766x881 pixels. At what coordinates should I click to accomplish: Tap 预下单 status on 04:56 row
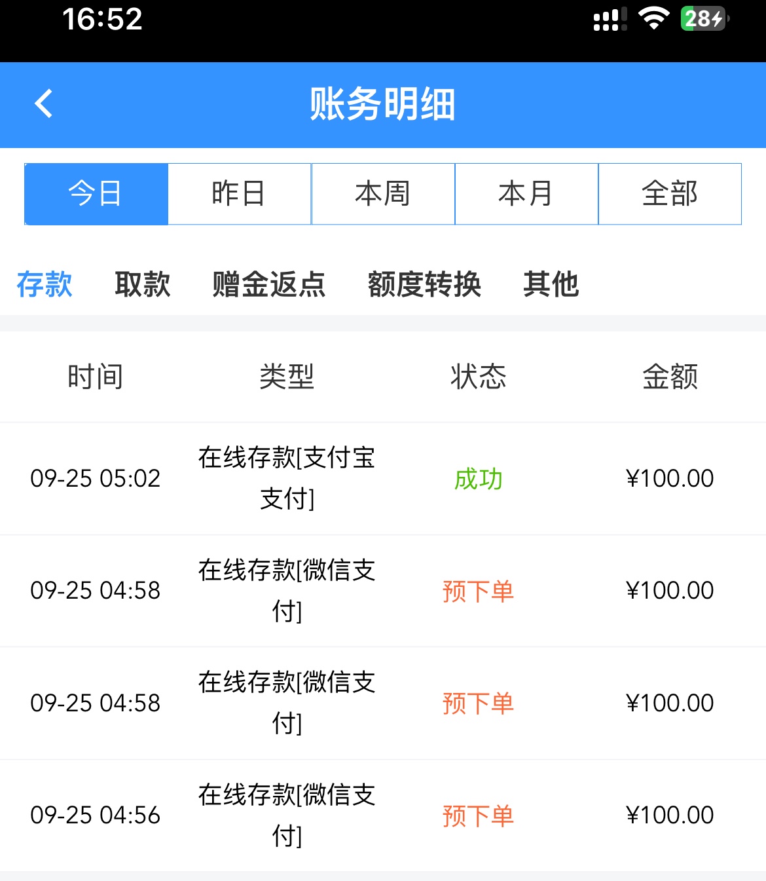coord(478,815)
